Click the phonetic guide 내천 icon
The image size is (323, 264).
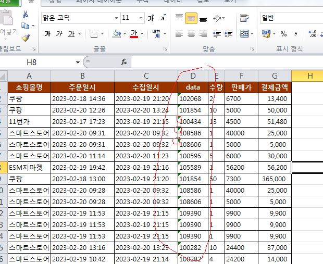click(x=156, y=34)
